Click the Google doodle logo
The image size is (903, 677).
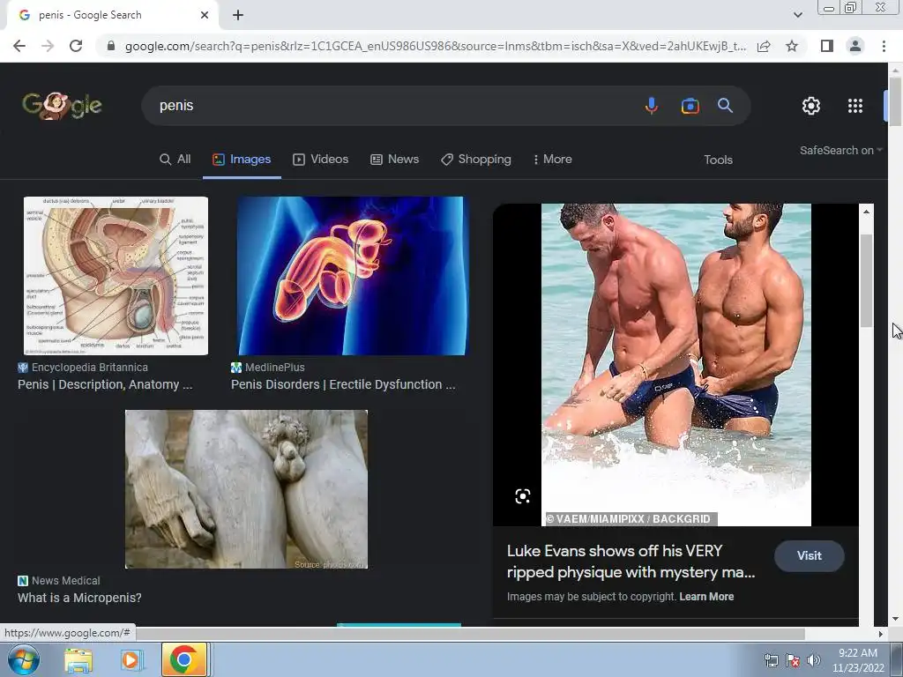(x=63, y=106)
